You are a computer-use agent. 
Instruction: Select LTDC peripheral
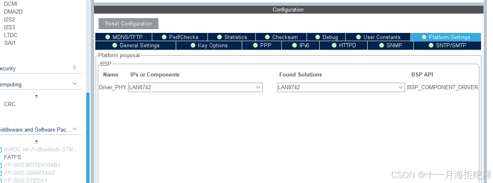(11, 35)
